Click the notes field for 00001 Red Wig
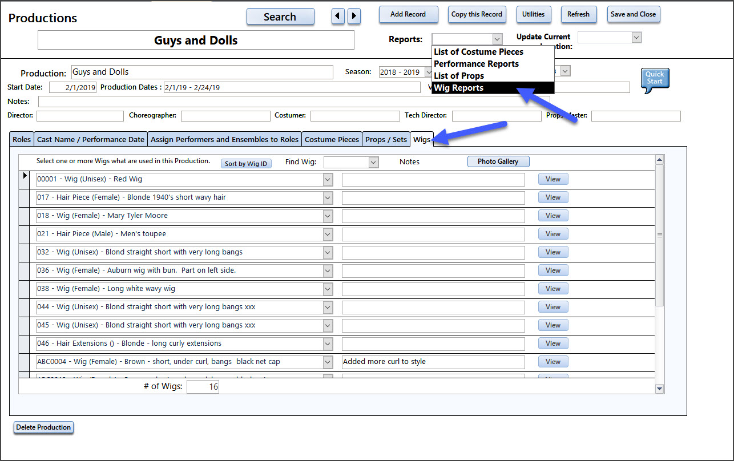 [433, 179]
